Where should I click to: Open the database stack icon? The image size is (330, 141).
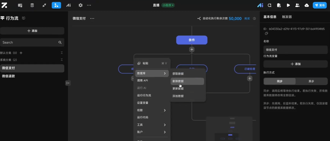pos(32,5)
